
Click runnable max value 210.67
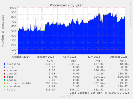tap(123, 86)
